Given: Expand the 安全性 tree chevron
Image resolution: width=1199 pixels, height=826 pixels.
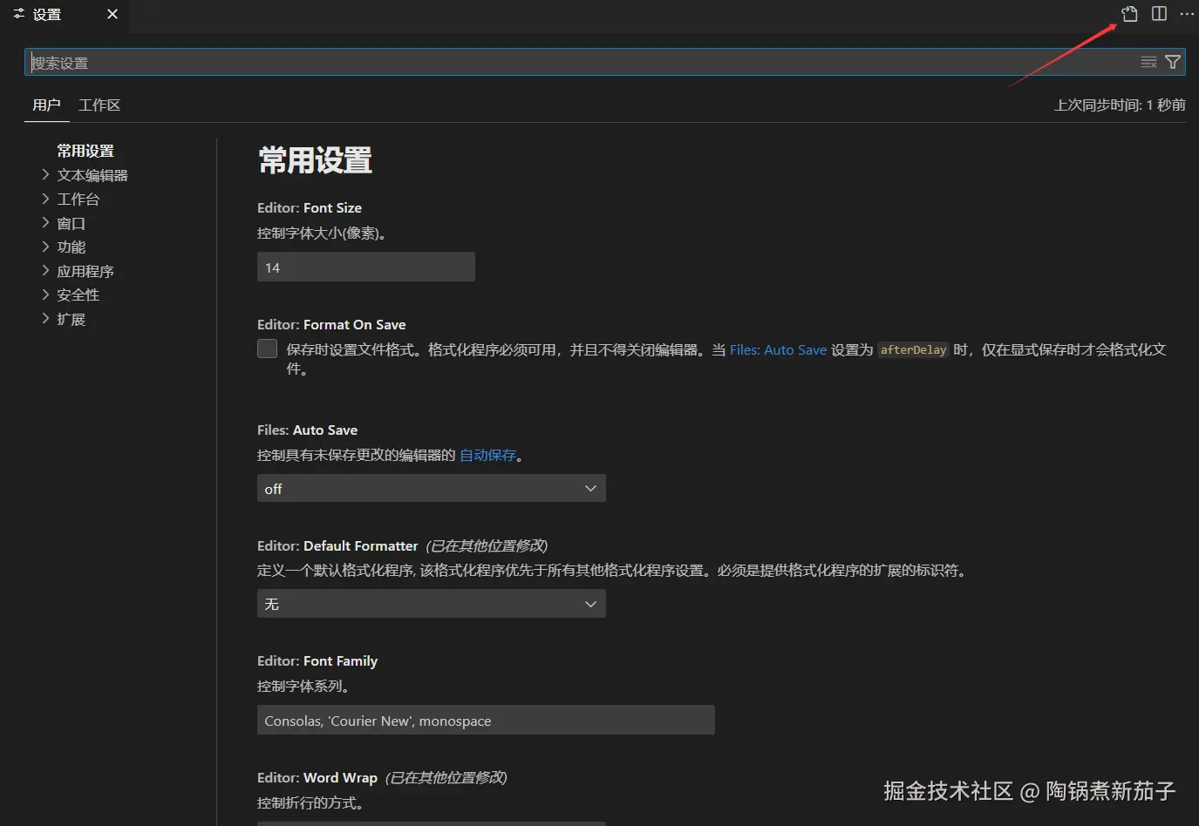Looking at the screenshot, I should point(45,295).
